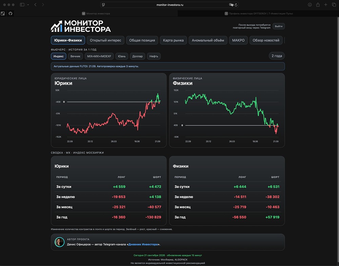Screen dimensions: 339x266
Task: Select the MIX+MXI+IMOEXF filter
Action: coord(99,56)
